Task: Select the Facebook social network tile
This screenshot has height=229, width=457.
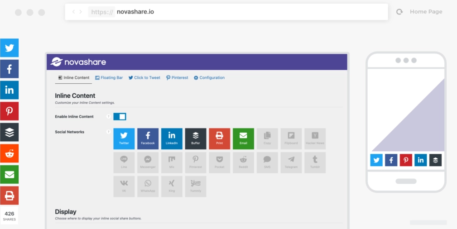Action: click(148, 138)
